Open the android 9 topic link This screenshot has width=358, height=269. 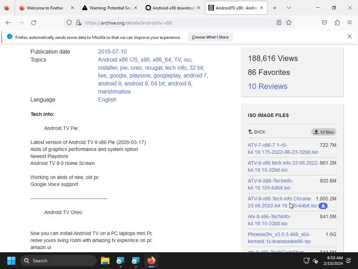coord(136,83)
